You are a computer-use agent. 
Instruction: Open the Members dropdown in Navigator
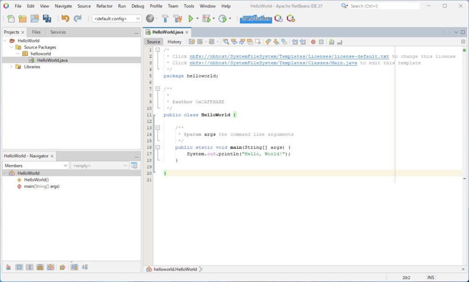coord(36,166)
